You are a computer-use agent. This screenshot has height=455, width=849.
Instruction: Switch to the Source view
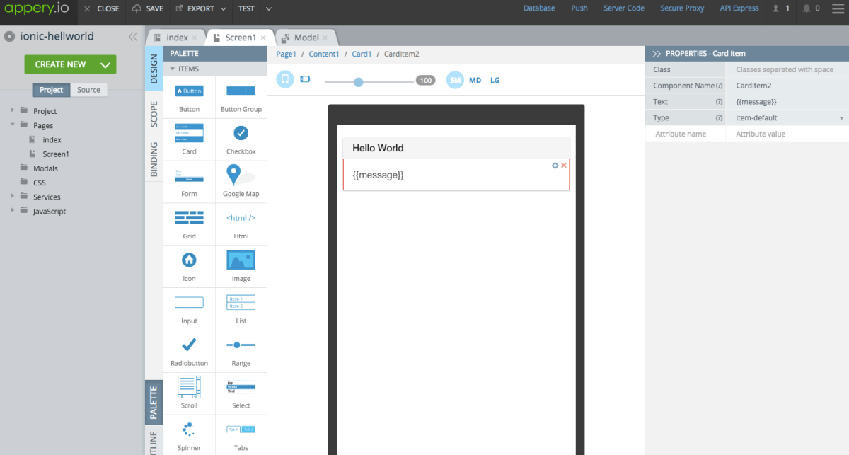click(88, 90)
